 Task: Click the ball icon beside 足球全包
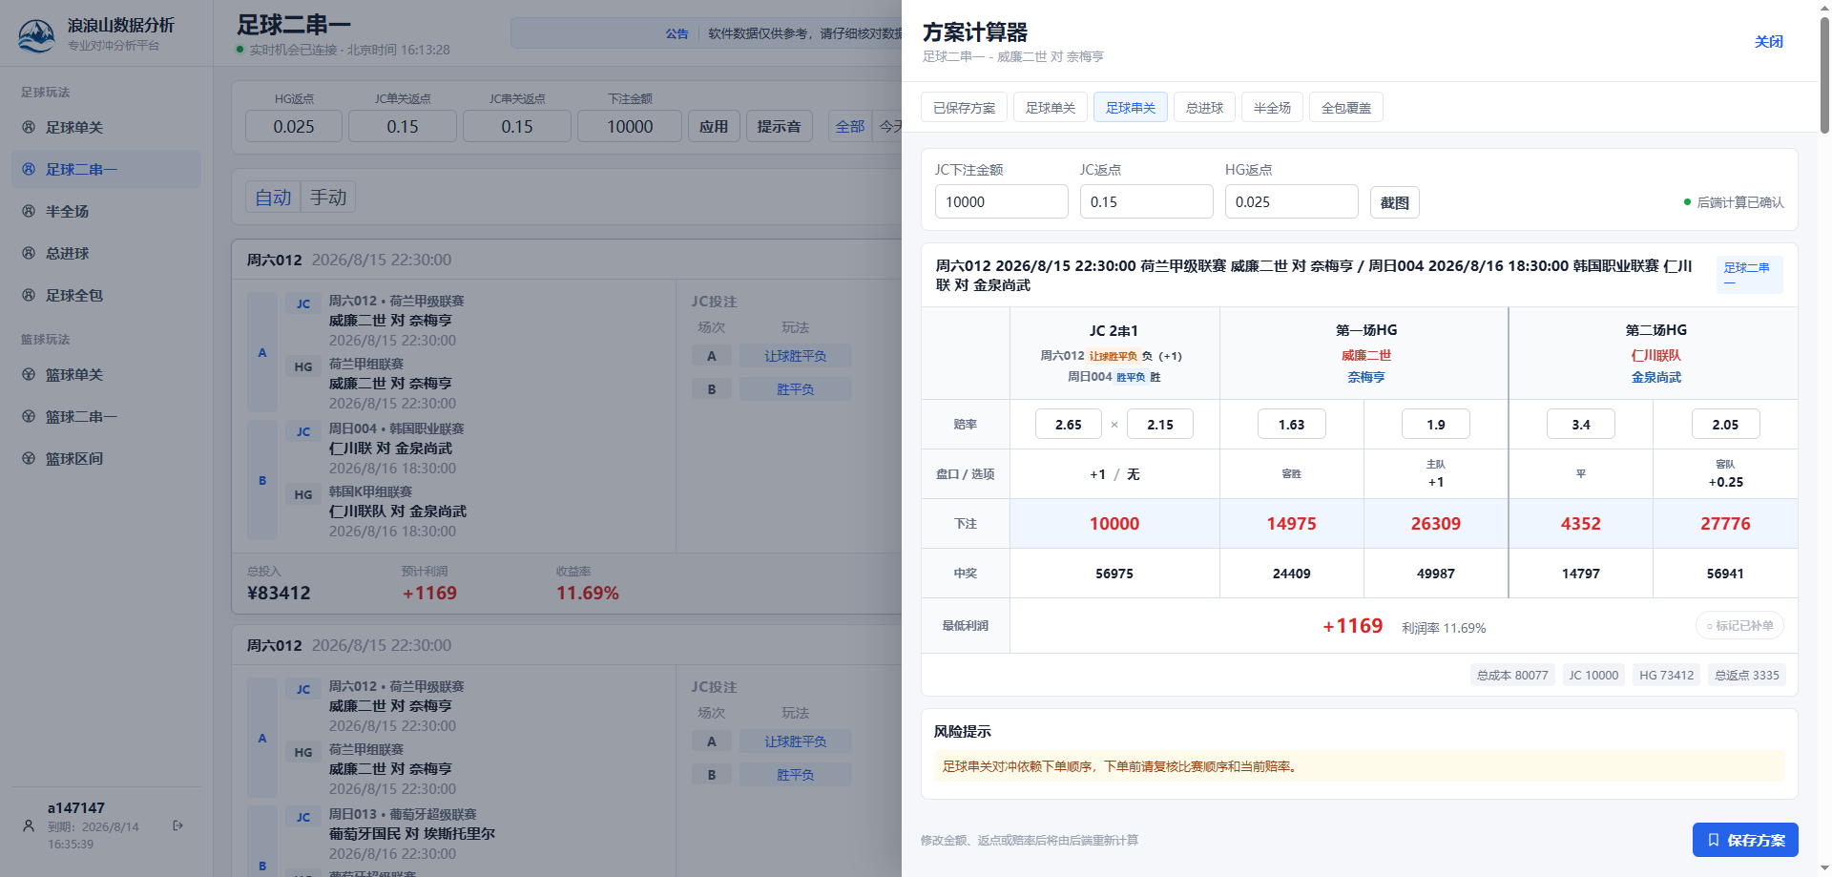(29, 295)
